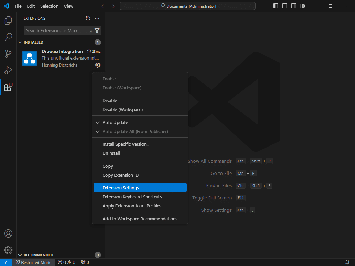Click the installed extensions count badge
Image resolution: width=355 pixels, height=266 pixels.
coord(97,42)
